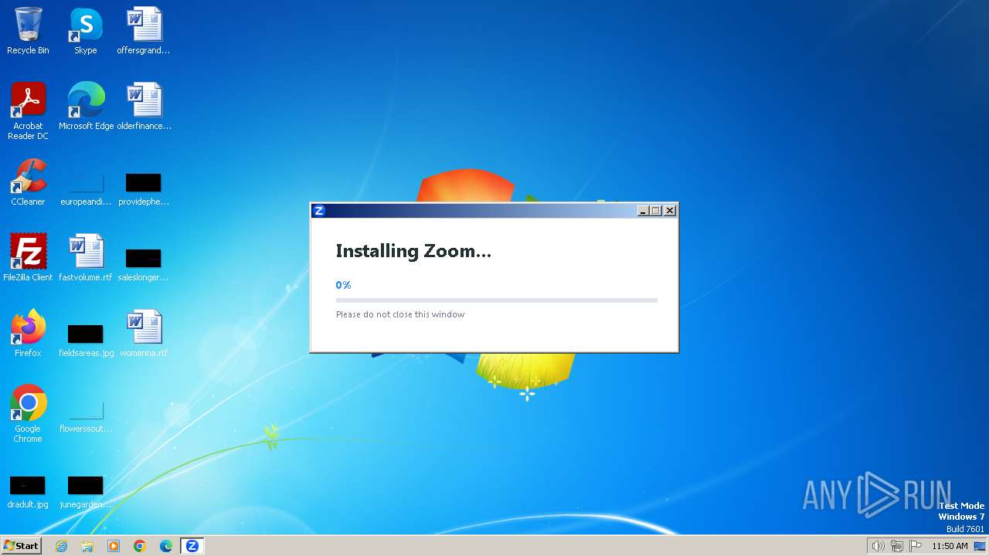989x556 pixels.
Task: Open the Action Center flag icon
Action: [x=916, y=546]
